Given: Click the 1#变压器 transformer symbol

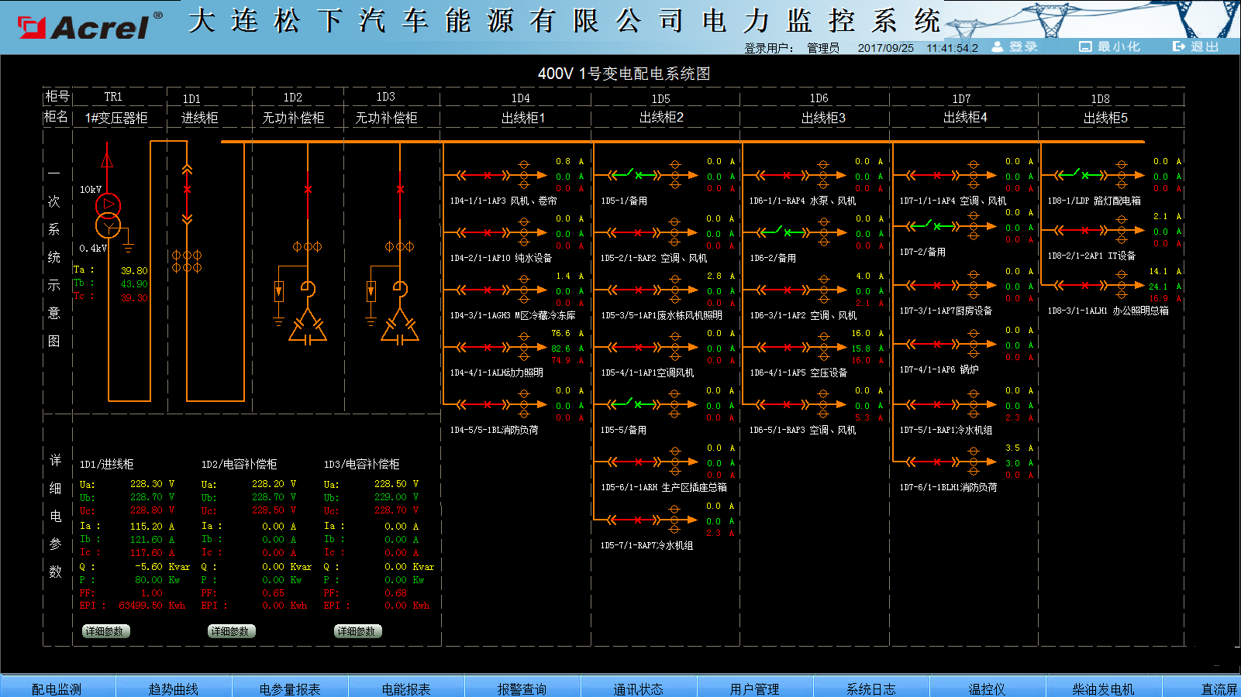Looking at the screenshot, I should pos(108,215).
